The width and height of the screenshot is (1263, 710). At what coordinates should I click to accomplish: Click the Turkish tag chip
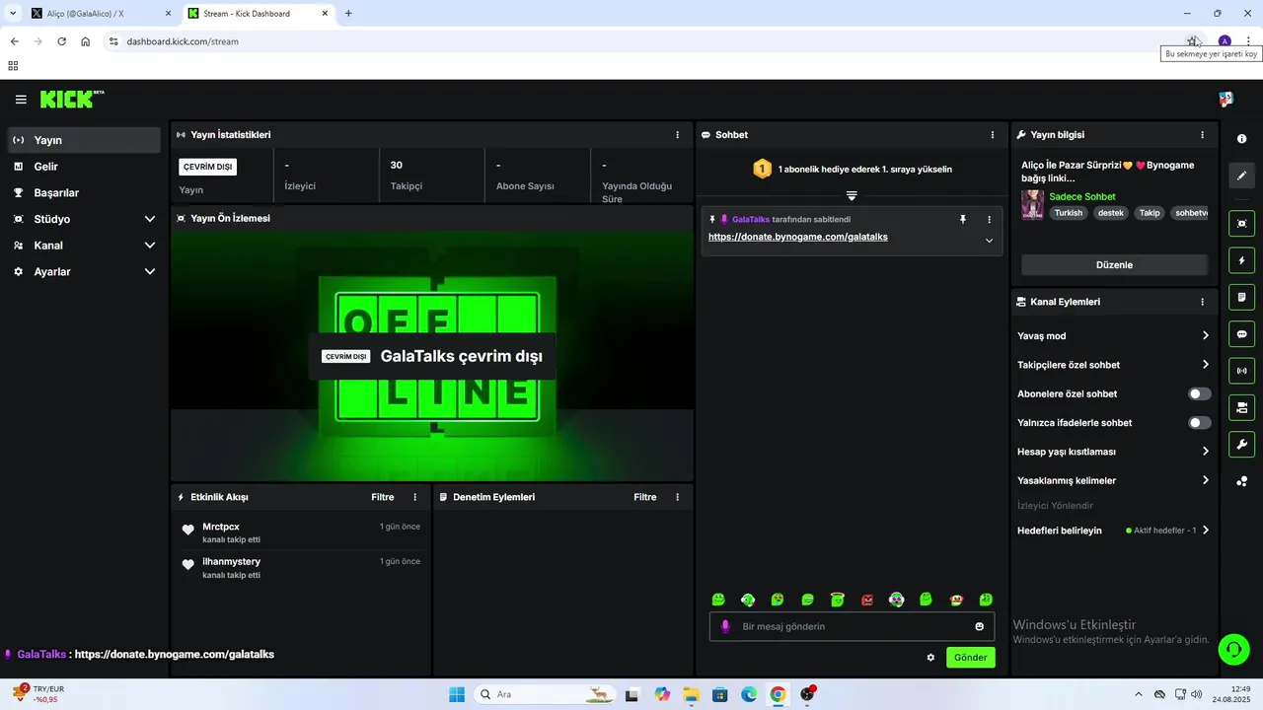[1069, 213]
